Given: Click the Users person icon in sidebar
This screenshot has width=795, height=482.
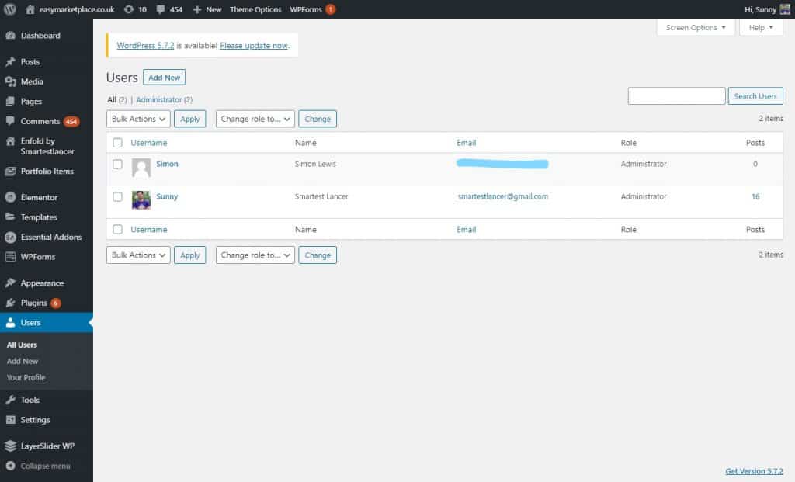Looking at the screenshot, I should point(10,322).
